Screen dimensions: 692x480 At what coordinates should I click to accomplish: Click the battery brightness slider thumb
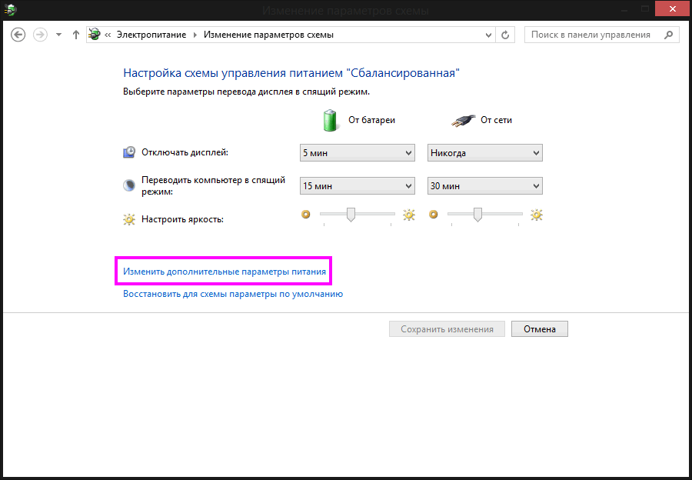[x=351, y=214]
